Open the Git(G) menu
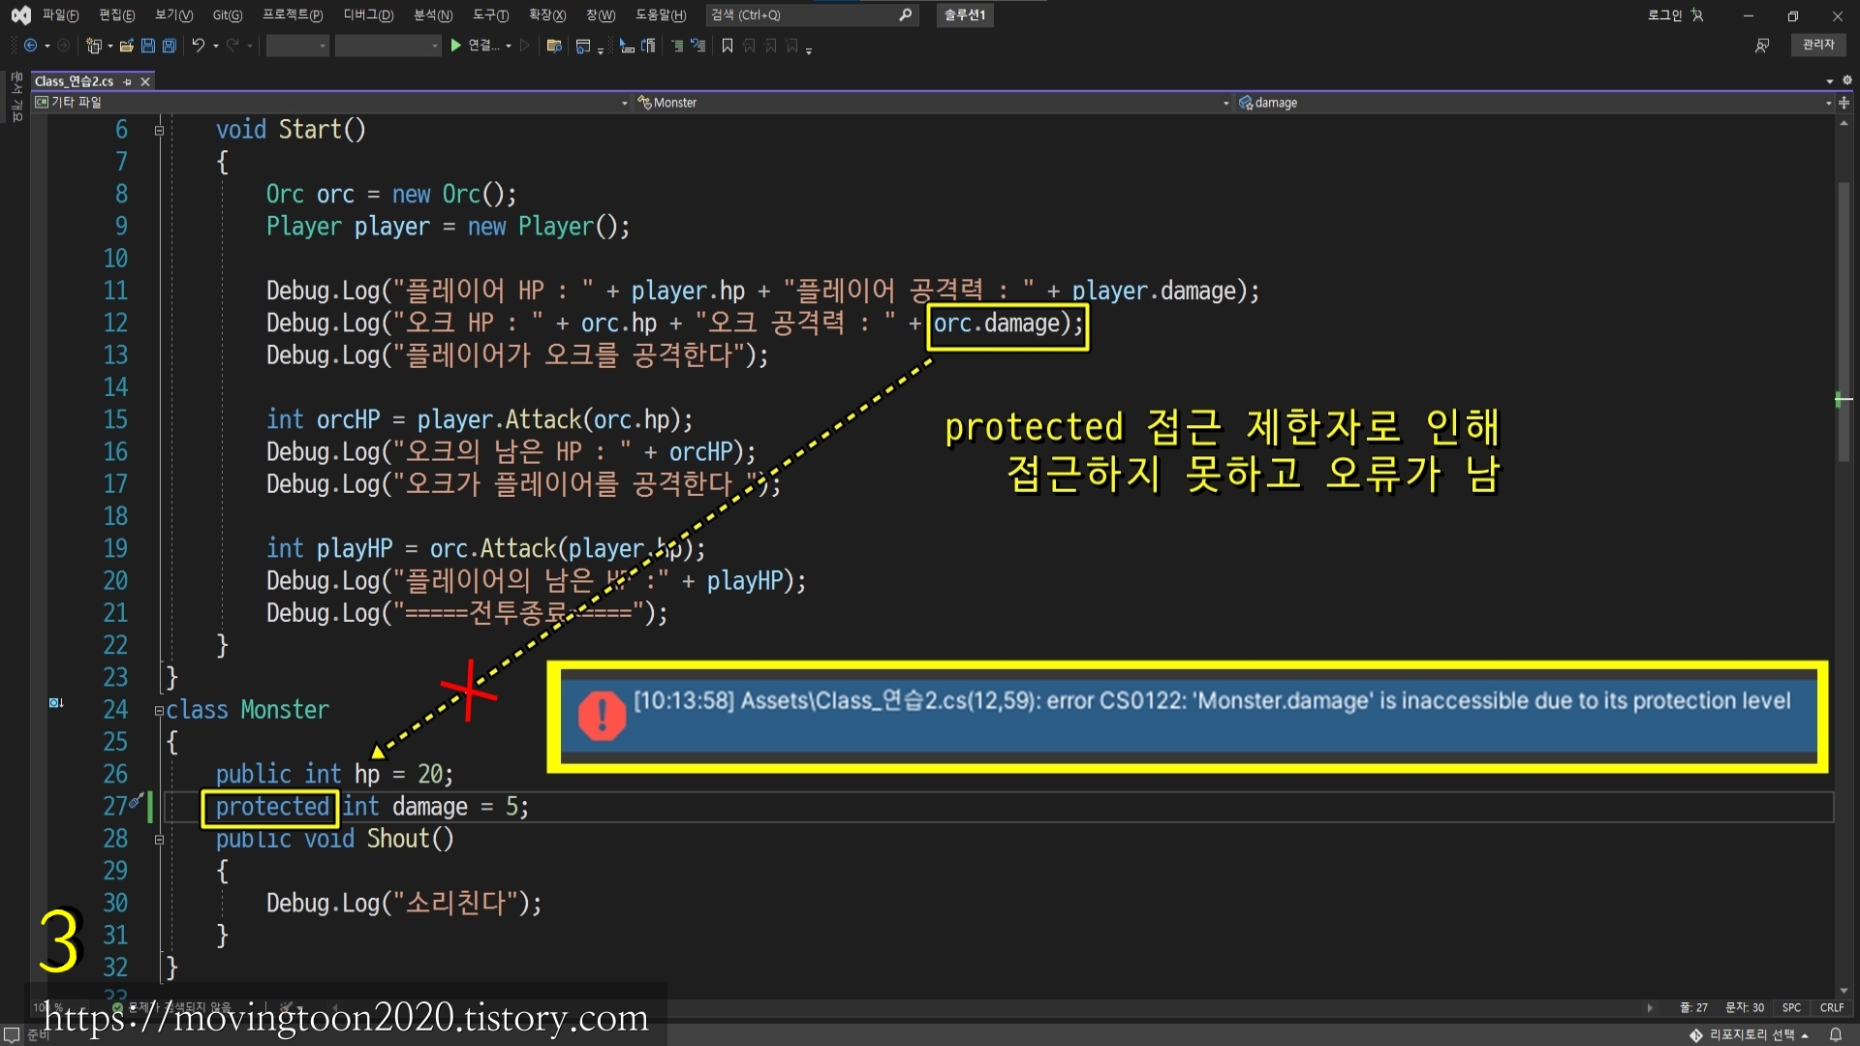 pyautogui.click(x=228, y=15)
